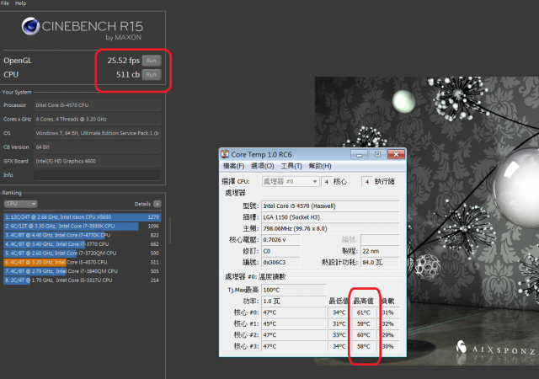Click the model field Intel Core i5 4570 (Haswell)
This screenshot has width=539, height=379.
[x=330, y=206]
